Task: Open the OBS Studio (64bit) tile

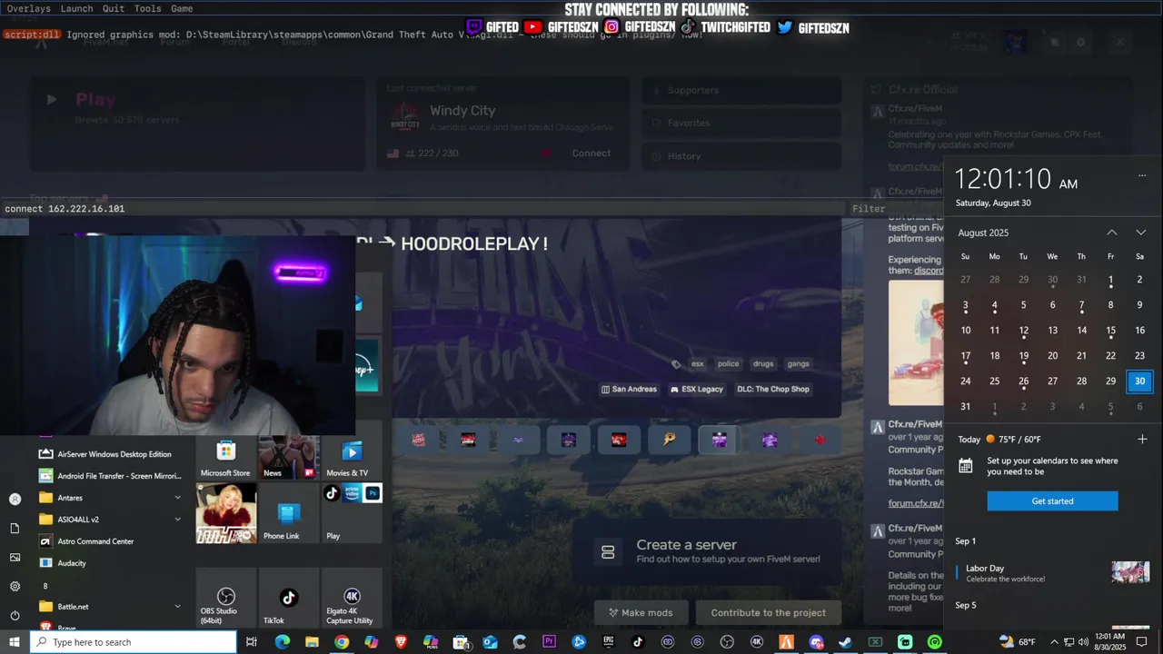Action: 226,597
